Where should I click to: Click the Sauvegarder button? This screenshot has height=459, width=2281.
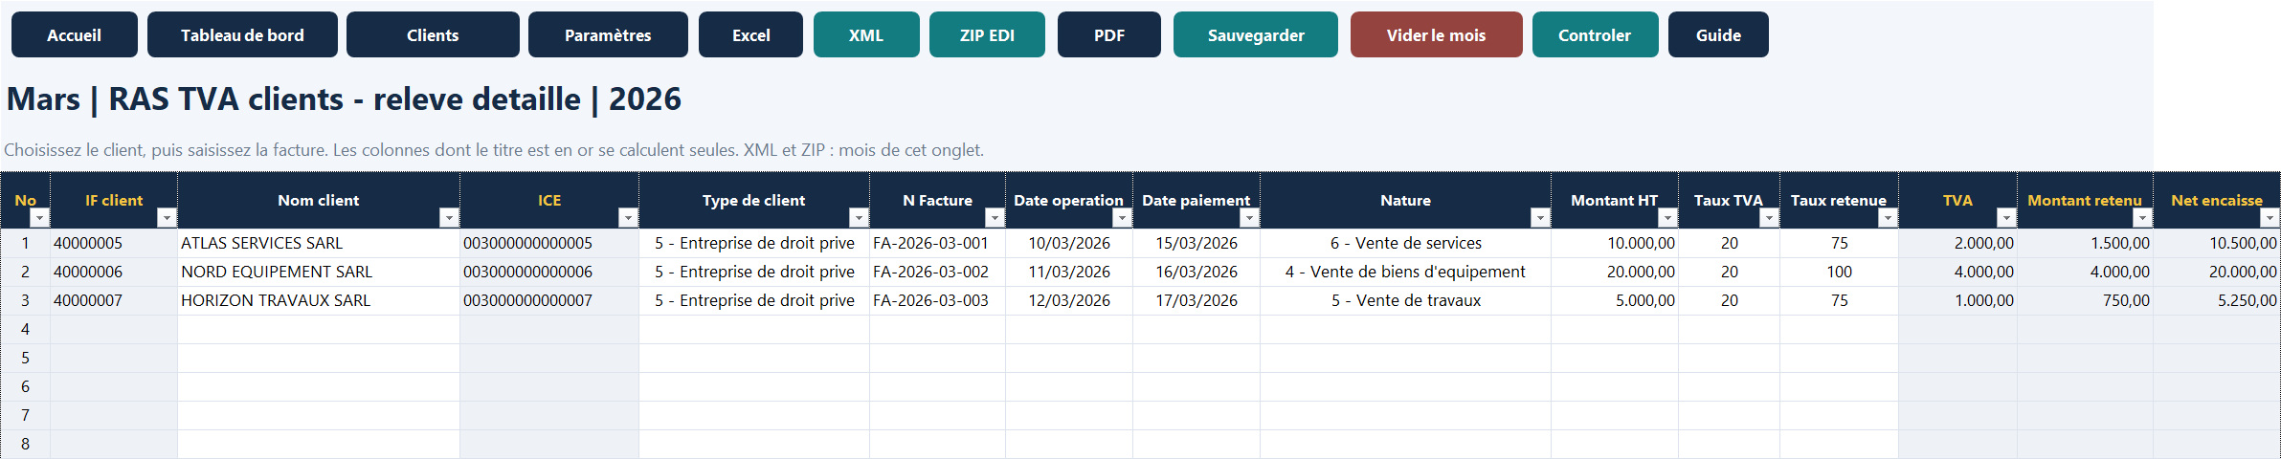point(1256,34)
